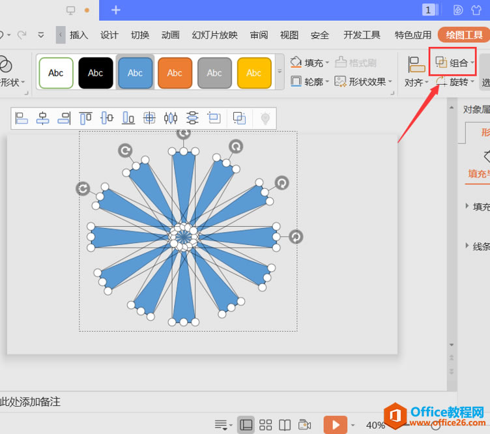
Task: Select the 绘图工具 drawing tools tab
Action: click(464, 35)
